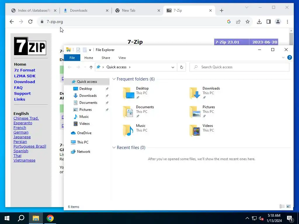
Task: Click Chrome's back navigation arrow
Action: coord(12,22)
